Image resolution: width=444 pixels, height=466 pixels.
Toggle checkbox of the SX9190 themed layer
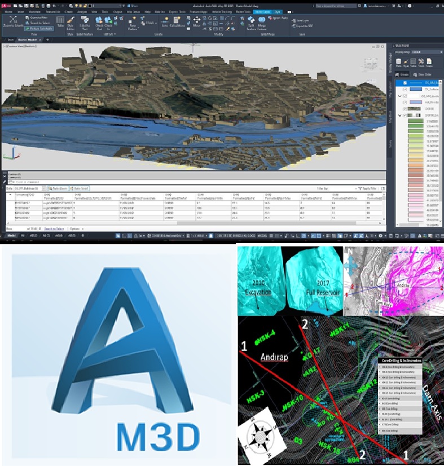(405, 115)
